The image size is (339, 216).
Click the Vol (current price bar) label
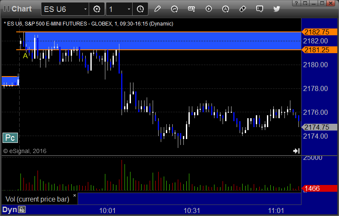37,199
